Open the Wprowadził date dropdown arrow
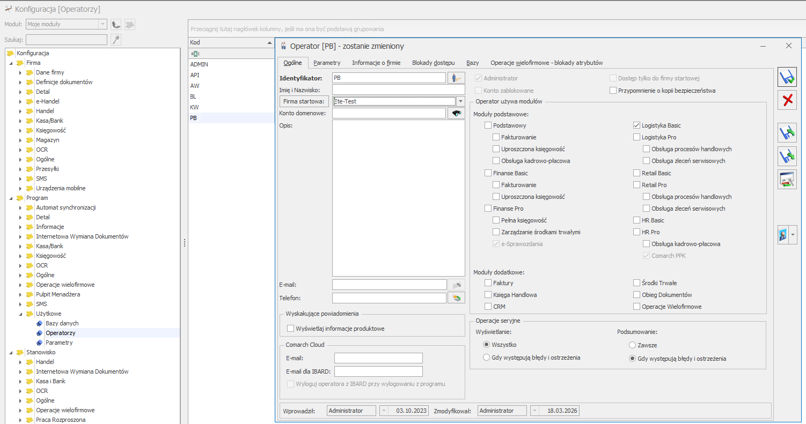This screenshot has width=806, height=424. pos(384,411)
